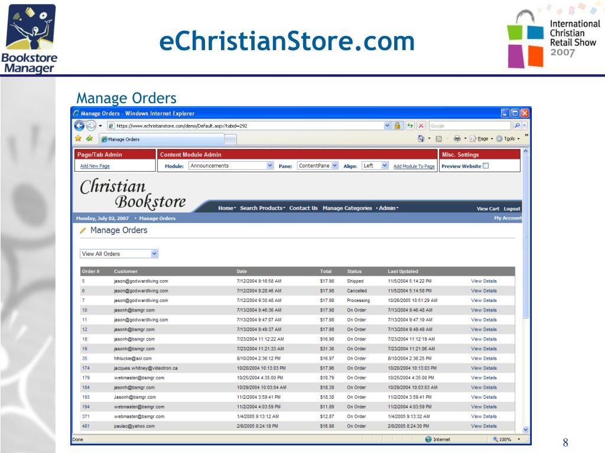The image size is (605, 453).
Task: Click the zoom magnifier in status bar
Action: point(495,439)
